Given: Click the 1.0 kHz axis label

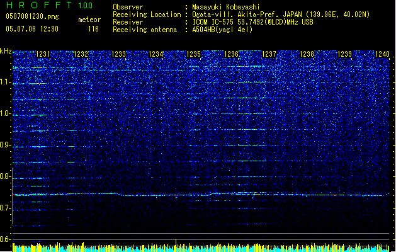Looking at the screenshot, I should pos(5,114).
